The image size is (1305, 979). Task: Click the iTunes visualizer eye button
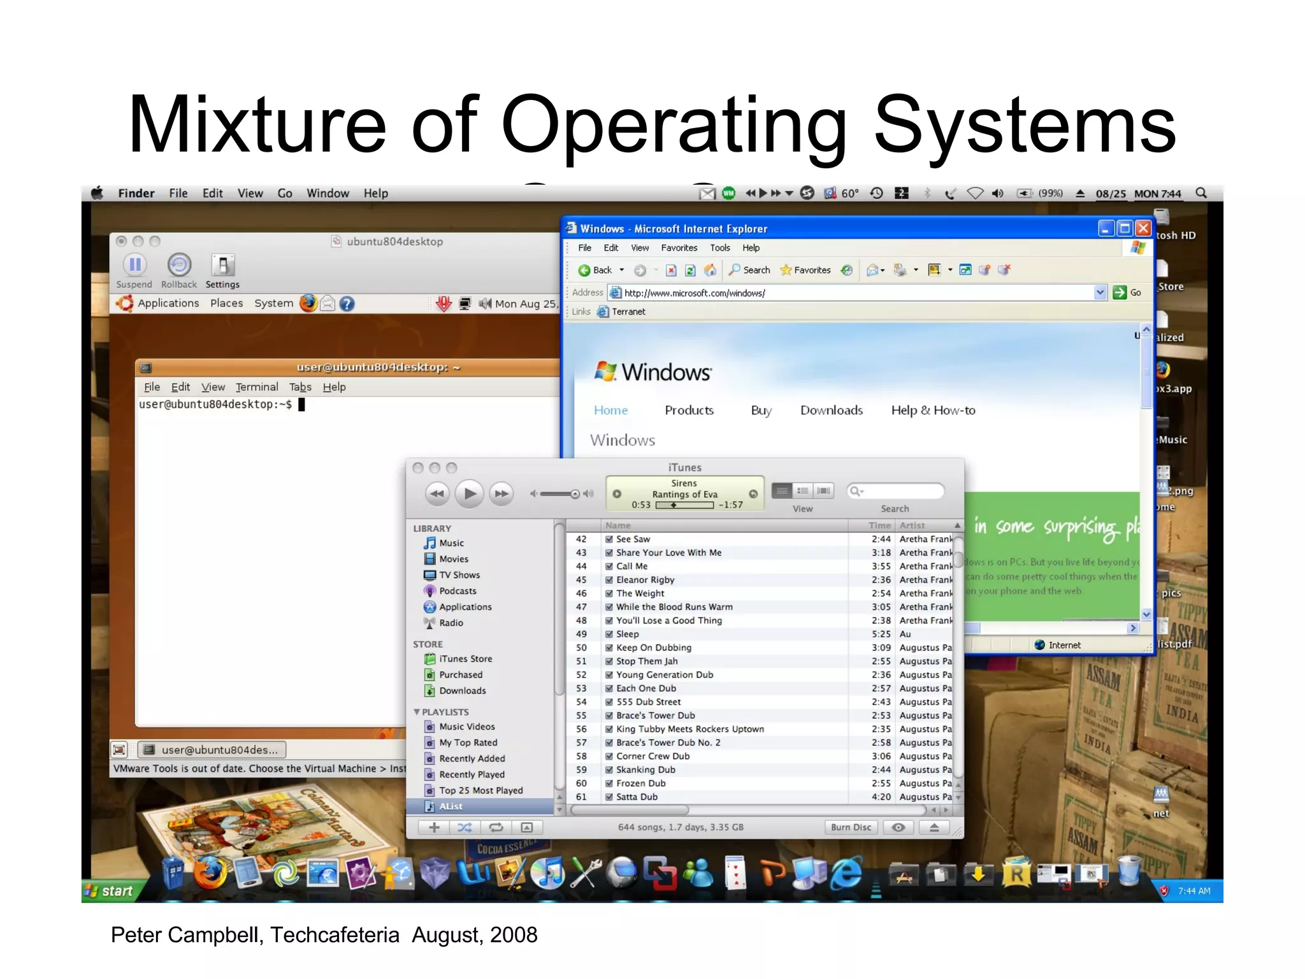click(898, 827)
